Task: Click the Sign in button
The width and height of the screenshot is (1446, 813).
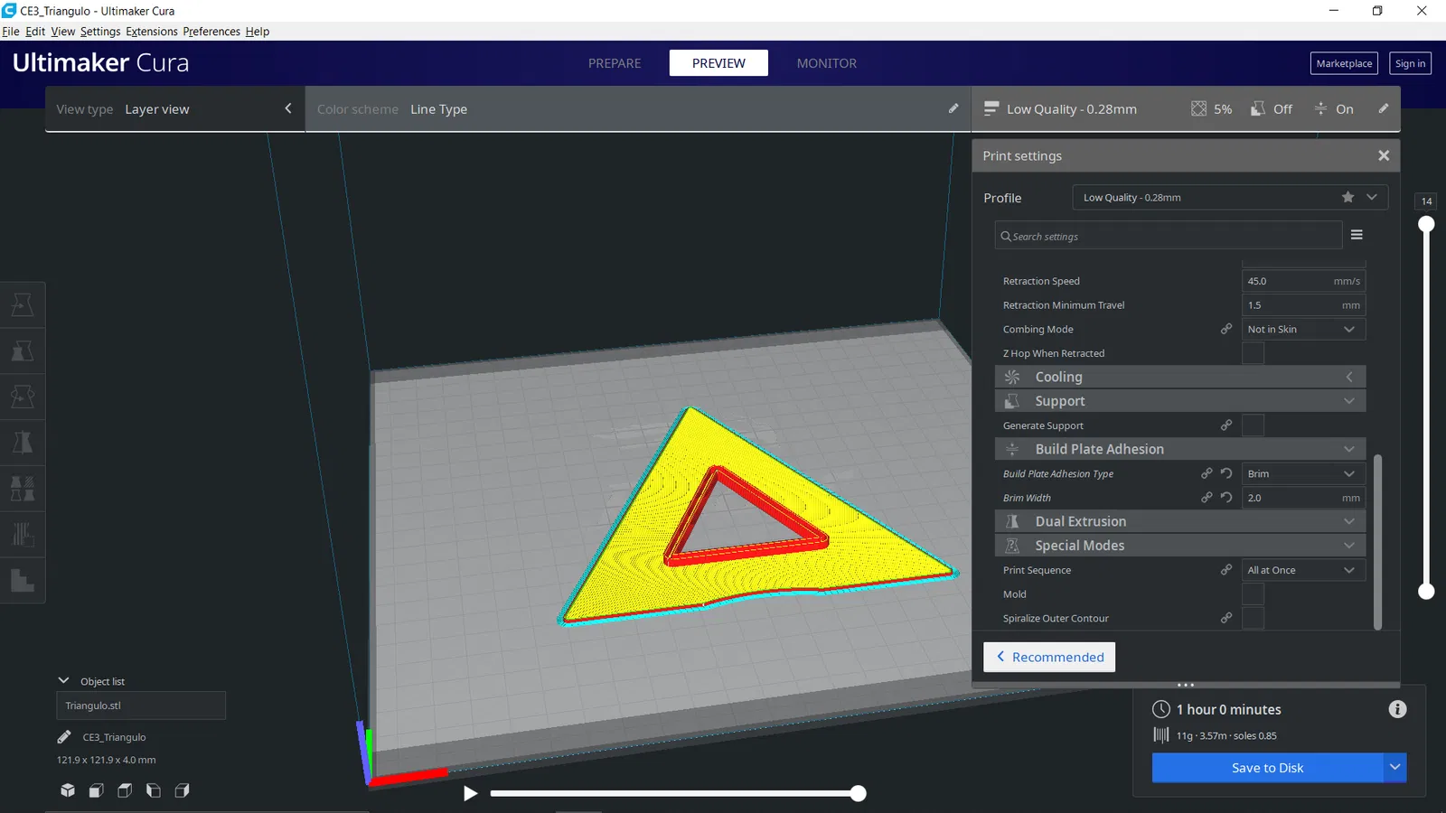Action: [x=1410, y=63]
